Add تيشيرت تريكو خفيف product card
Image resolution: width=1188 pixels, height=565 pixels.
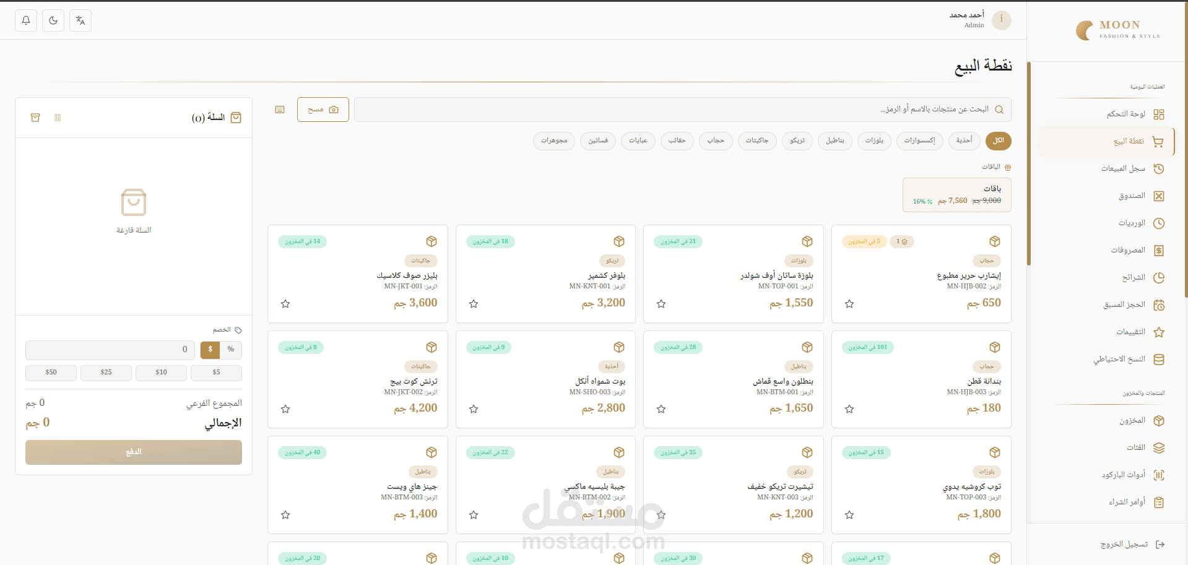pyautogui.click(x=734, y=485)
